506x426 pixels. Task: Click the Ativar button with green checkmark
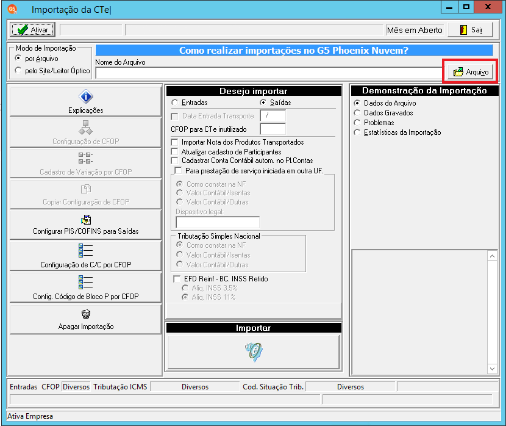32,30
